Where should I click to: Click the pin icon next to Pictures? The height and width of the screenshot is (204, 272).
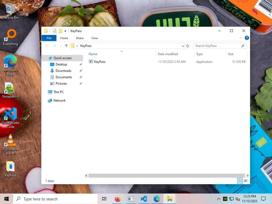click(x=81, y=84)
